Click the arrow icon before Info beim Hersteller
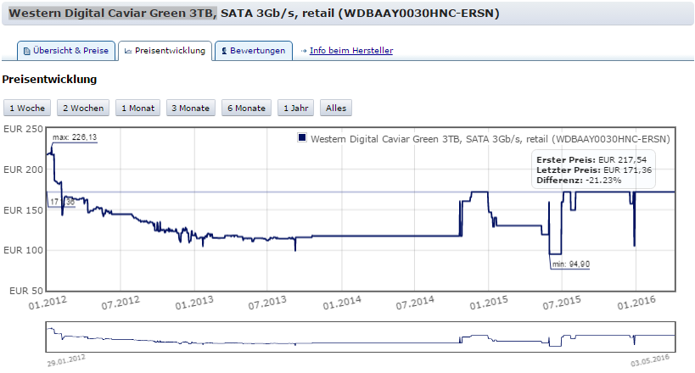 304,51
